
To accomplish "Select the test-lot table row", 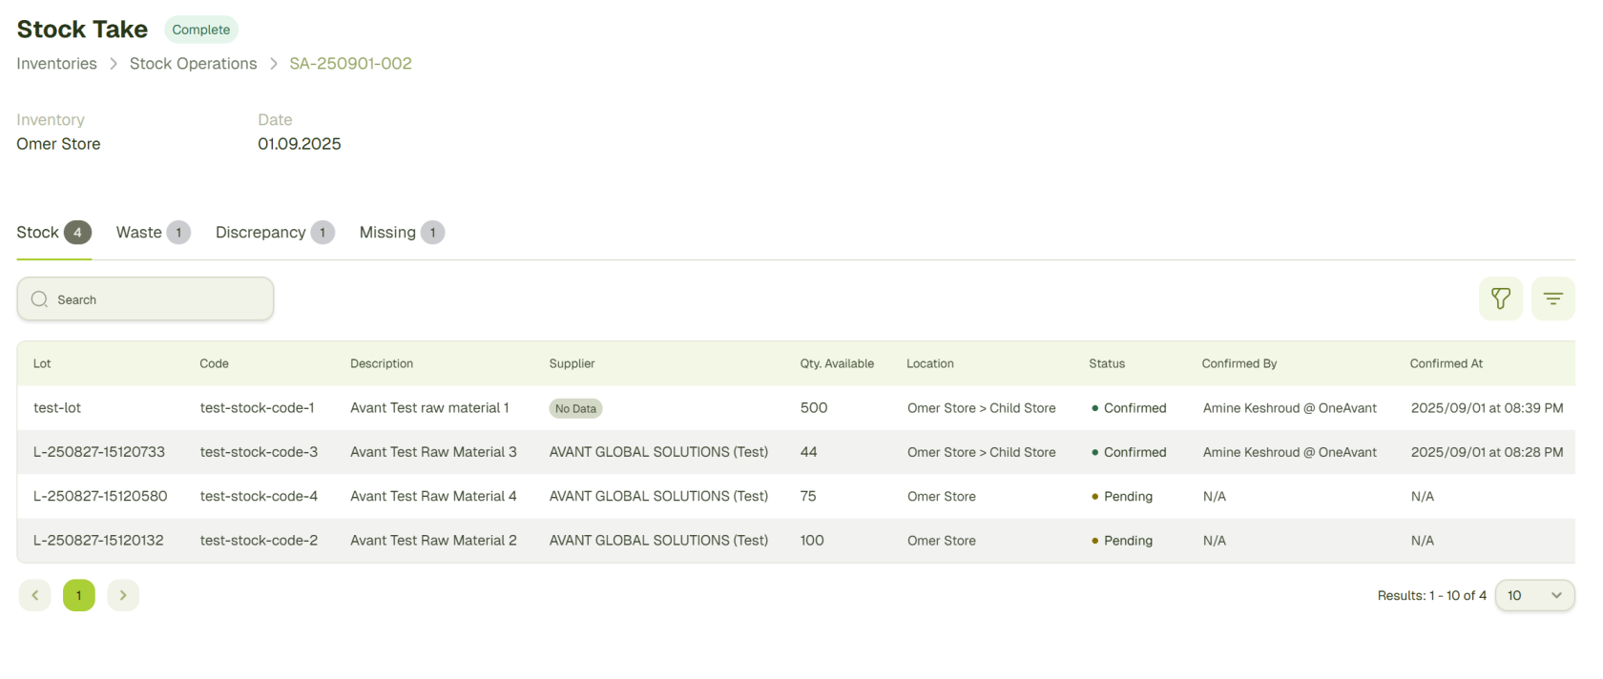I will (57, 408).
